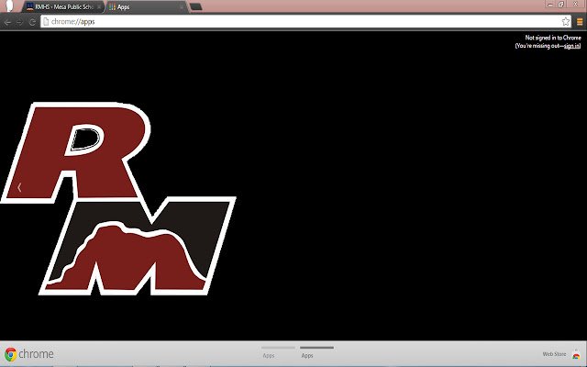Click the chrome://apps address bar
The width and height of the screenshot is (587, 367).
(305, 22)
